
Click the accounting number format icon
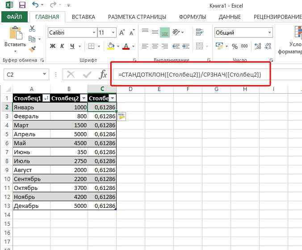(x=219, y=46)
